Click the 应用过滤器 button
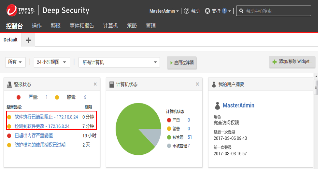This screenshot has width=318, height=169. [x=182, y=63]
